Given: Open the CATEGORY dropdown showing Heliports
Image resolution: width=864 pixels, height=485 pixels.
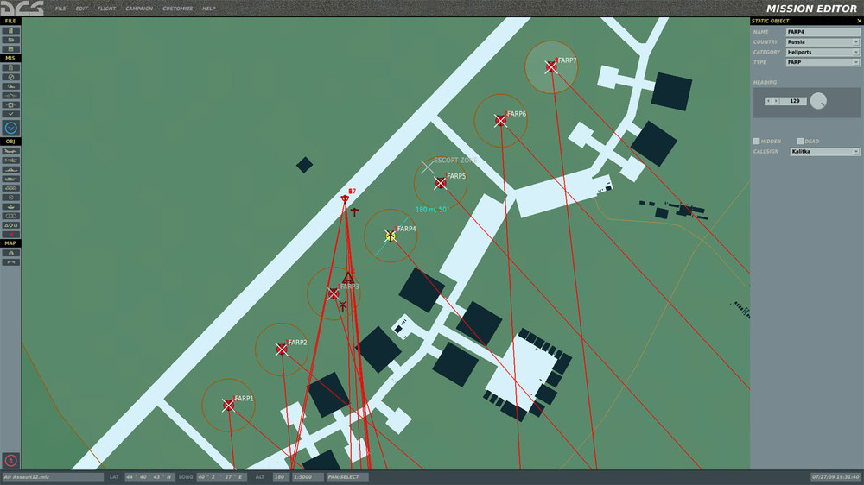Looking at the screenshot, I should coord(823,53).
